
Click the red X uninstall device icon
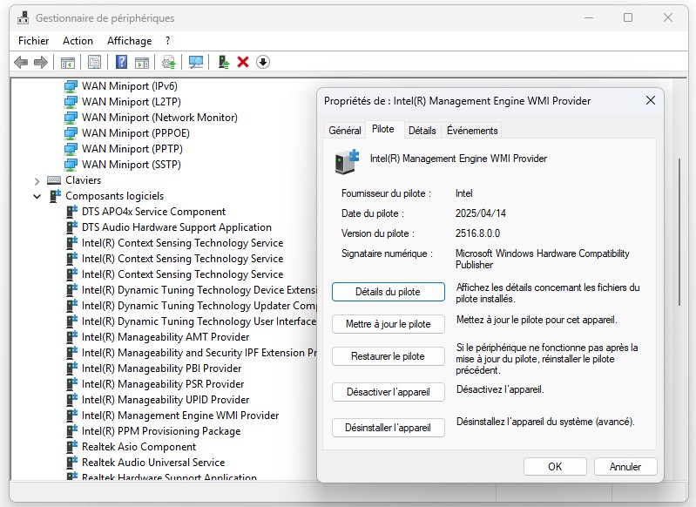pyautogui.click(x=243, y=62)
